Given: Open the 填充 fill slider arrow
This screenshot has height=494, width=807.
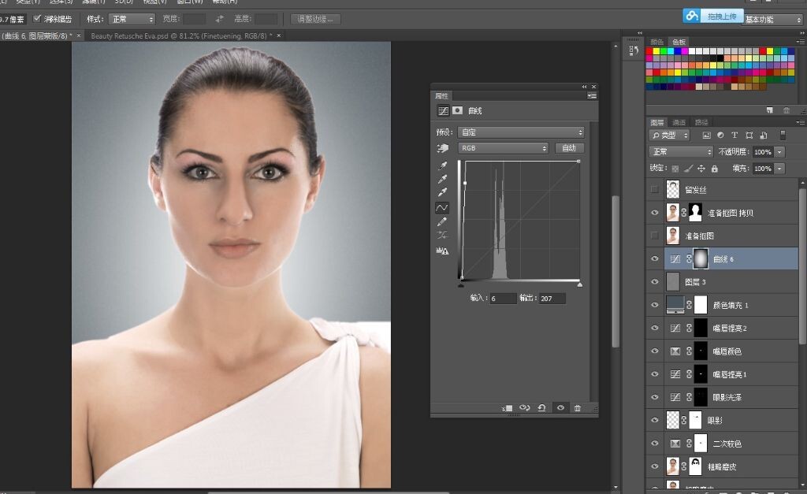Looking at the screenshot, I should click(779, 169).
